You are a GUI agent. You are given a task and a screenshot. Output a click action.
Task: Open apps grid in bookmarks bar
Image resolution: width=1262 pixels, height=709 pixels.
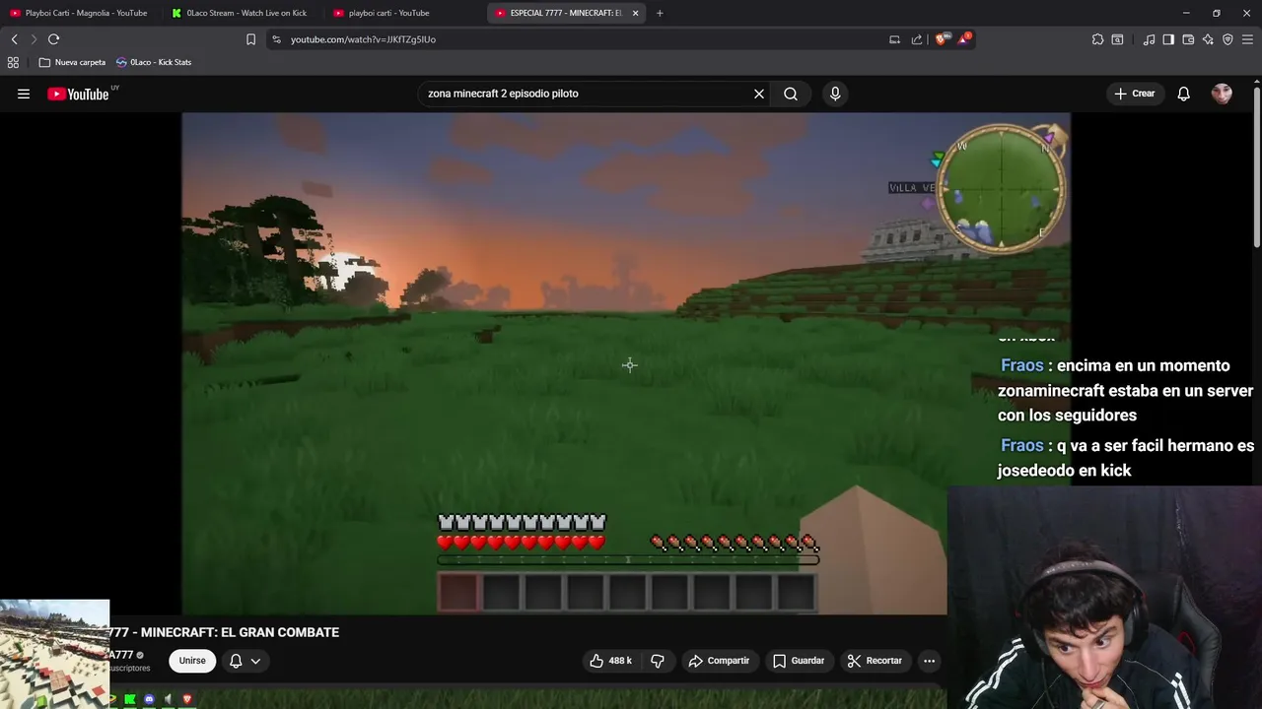click(x=13, y=62)
